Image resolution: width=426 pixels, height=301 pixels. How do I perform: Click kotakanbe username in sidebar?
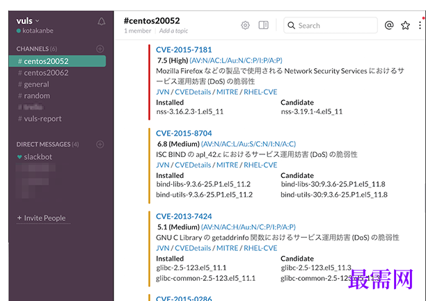[38, 31]
